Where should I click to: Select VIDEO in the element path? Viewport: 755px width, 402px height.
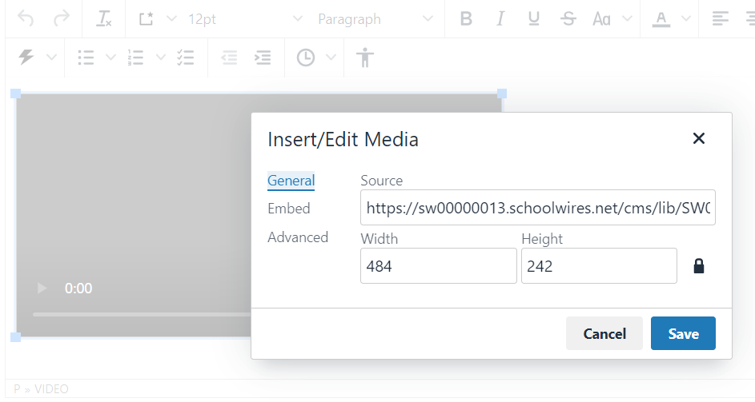pyautogui.click(x=51, y=388)
